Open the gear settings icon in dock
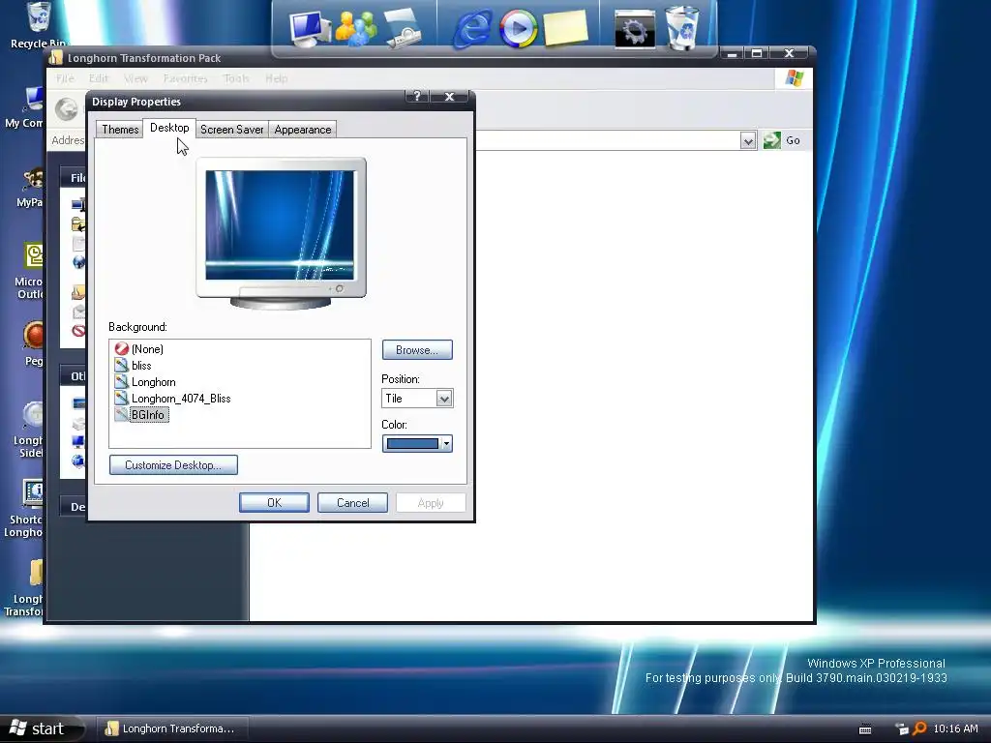Screen dimensions: 991x743 tap(635, 29)
